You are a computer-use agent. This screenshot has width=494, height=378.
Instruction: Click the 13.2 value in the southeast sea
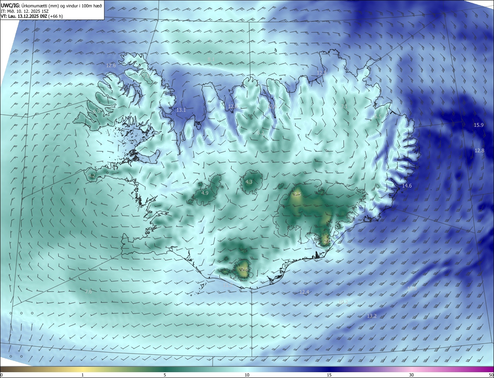(371, 316)
